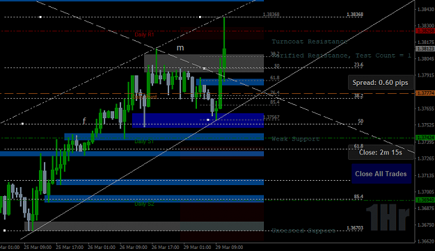Click the tall green candle peaking at 1.38368
Screen dimensions: 435x251
[x=224, y=49]
